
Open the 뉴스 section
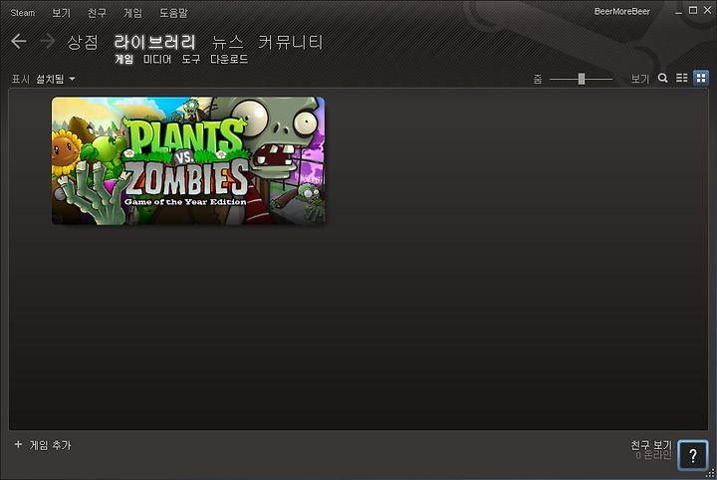tap(227, 42)
